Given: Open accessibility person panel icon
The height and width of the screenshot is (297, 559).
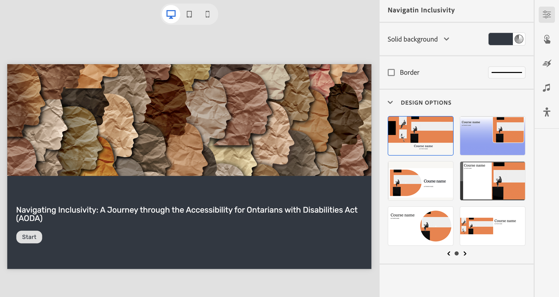Looking at the screenshot, I should coord(547,112).
